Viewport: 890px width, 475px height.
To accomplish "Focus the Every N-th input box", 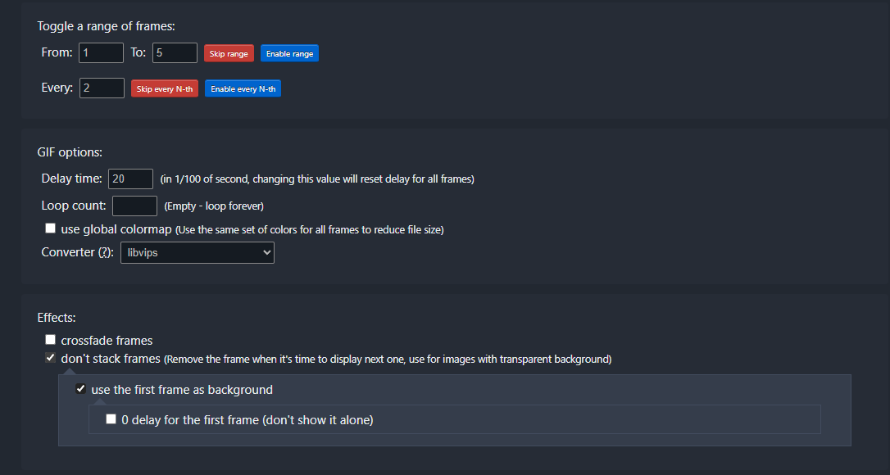I will coord(102,88).
